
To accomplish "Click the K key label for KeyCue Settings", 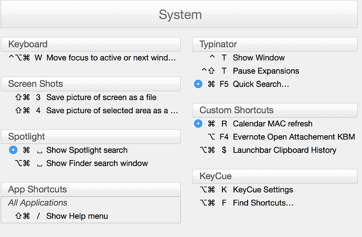I will tap(224, 190).
